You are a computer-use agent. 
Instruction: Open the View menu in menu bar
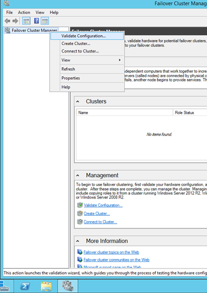(40, 13)
